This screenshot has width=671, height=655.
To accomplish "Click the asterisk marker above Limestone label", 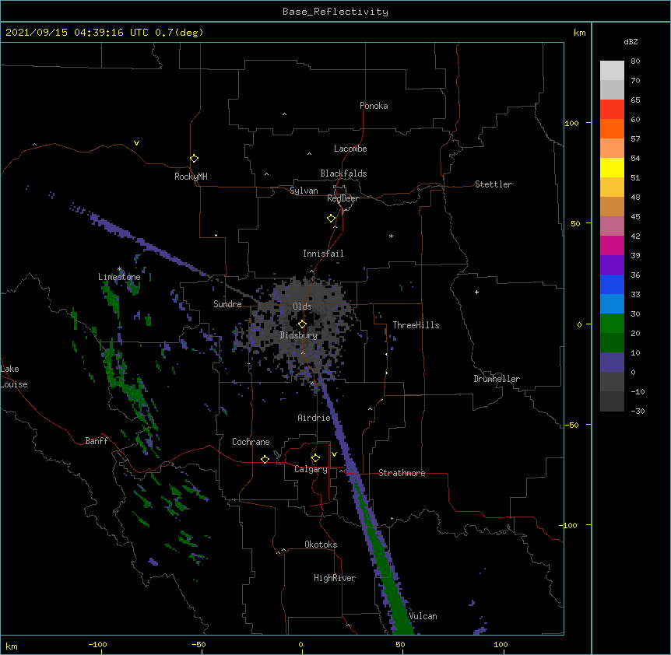I will click(x=120, y=269).
